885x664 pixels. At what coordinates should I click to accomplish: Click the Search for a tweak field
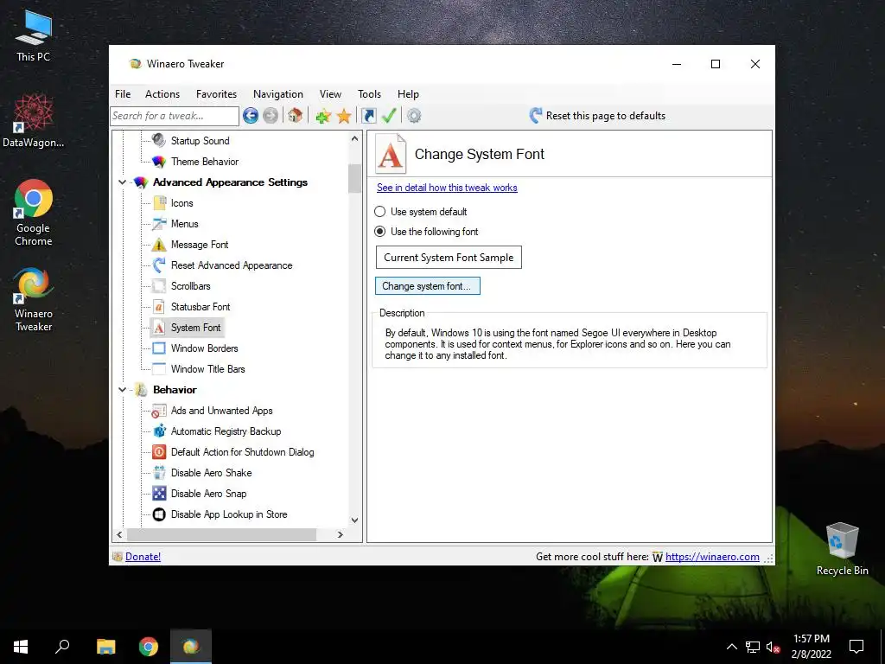[x=175, y=117]
